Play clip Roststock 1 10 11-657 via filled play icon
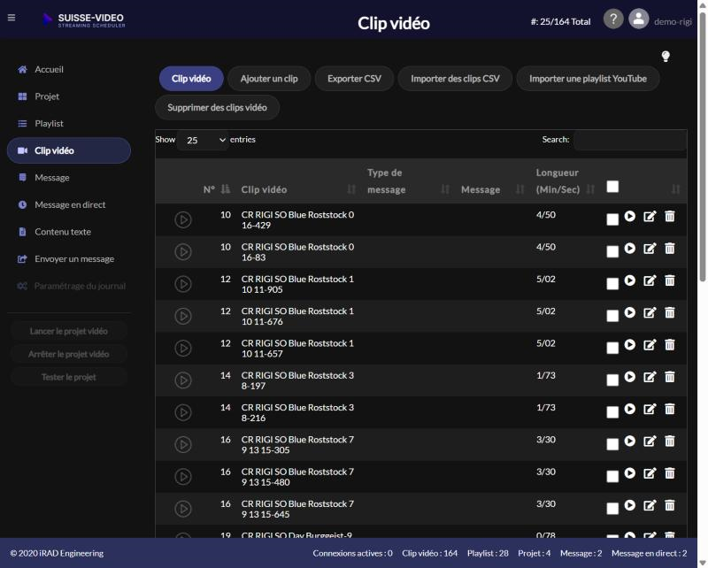Image resolution: width=708 pixels, height=568 pixels. [x=630, y=344]
